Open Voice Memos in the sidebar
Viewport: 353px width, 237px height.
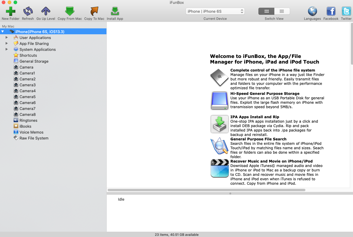(31, 132)
